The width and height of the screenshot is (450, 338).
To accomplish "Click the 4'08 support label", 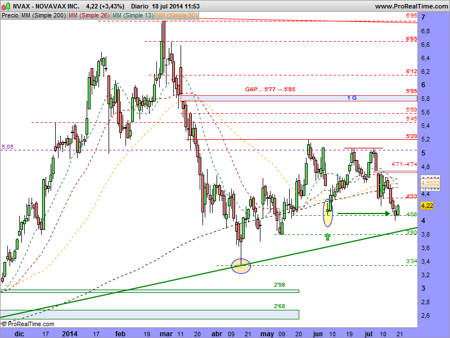I will [x=412, y=214].
